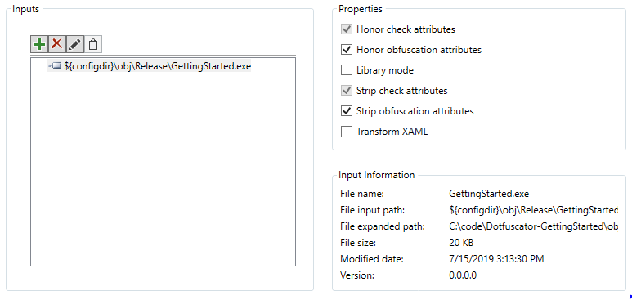Screen dimensions: 632x300
Task: Toggle Strip check attributes checkbox
Action: coord(346,91)
